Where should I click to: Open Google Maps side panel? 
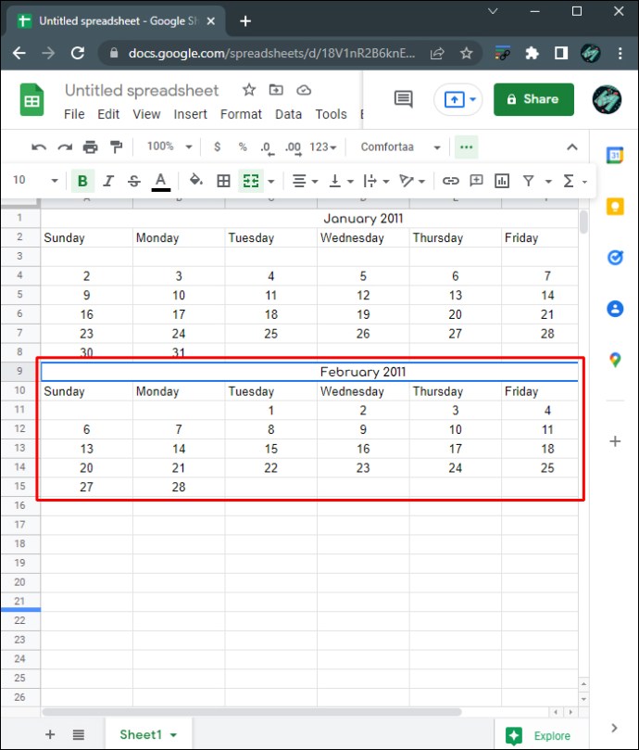click(615, 360)
